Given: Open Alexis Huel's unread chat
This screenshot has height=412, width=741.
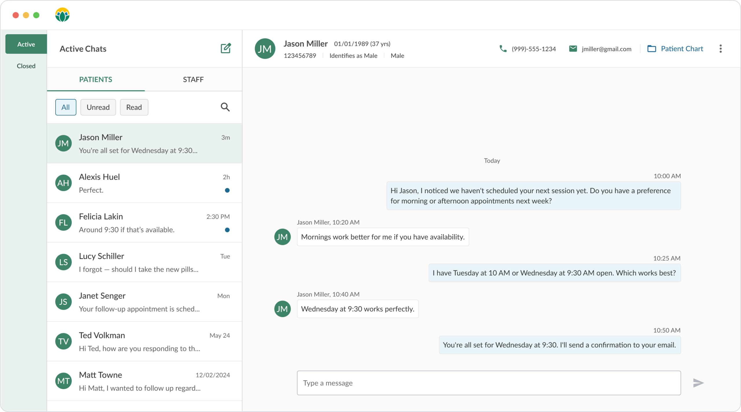Looking at the screenshot, I should pyautogui.click(x=144, y=183).
